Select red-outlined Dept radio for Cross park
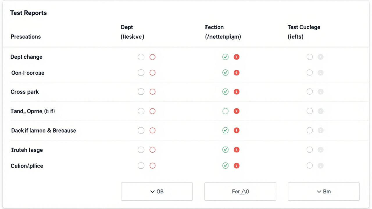This screenshot has width=372, height=209. (152, 92)
